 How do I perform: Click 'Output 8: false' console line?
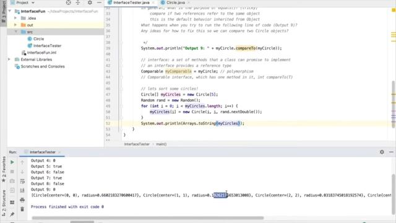click(x=48, y=184)
